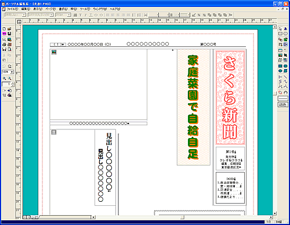Select the rounded frame tool

click(285, 34)
